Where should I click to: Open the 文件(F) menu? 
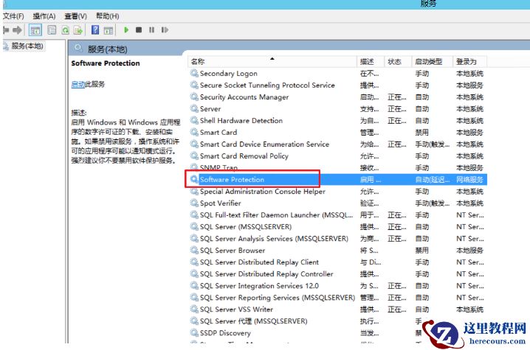[x=13, y=16]
